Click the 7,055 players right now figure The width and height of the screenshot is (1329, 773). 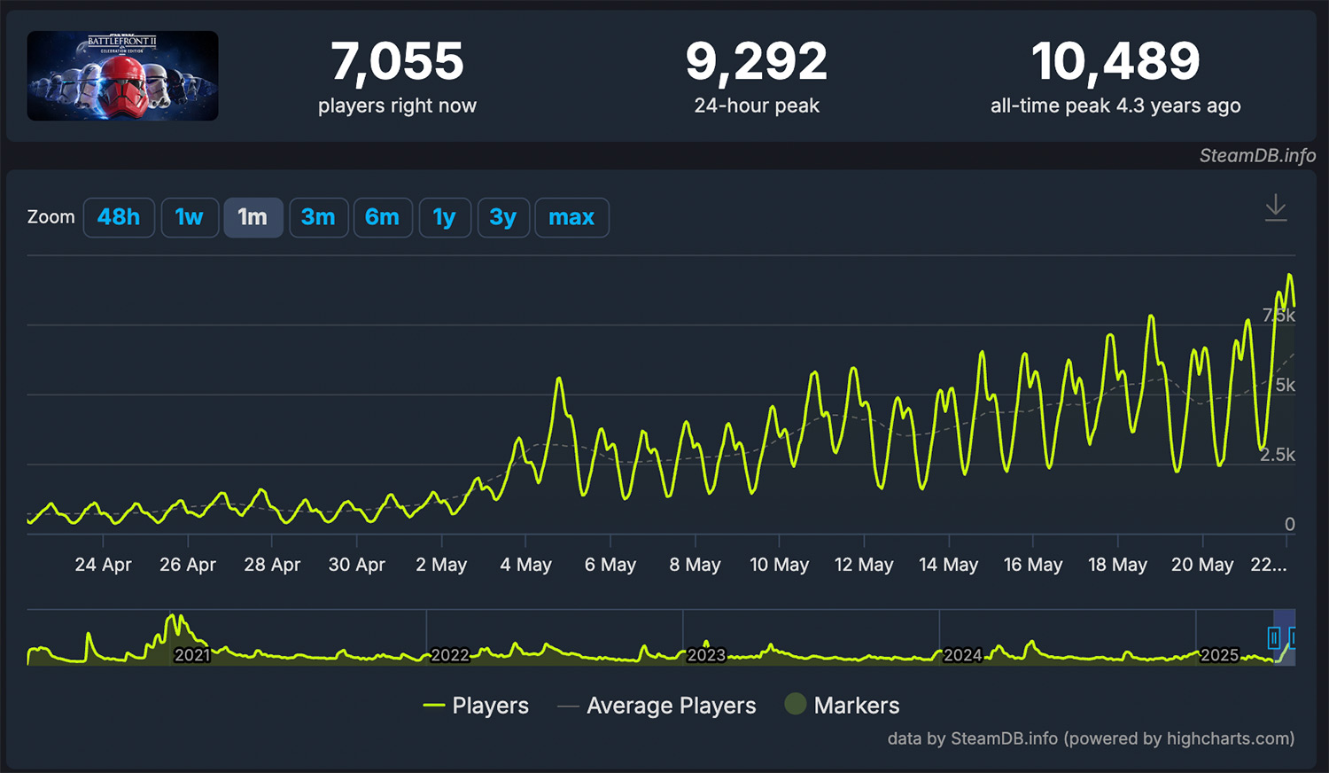(x=397, y=61)
